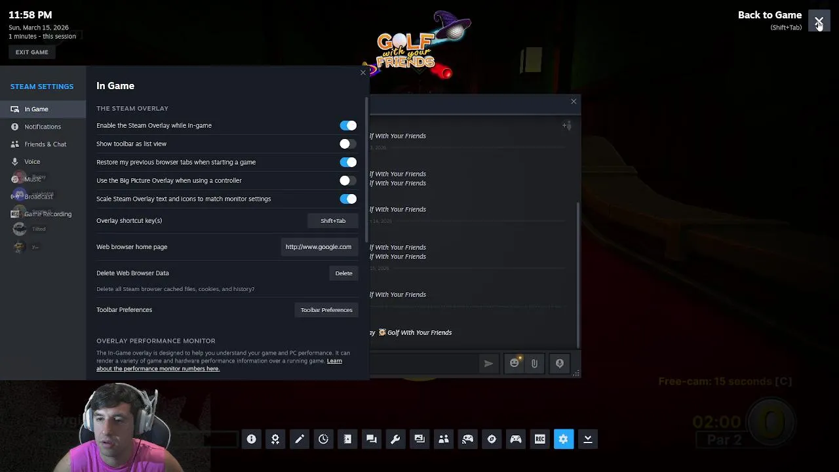Click the In Game page title

(115, 86)
